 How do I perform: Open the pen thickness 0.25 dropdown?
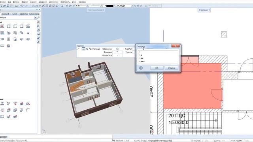88,6
